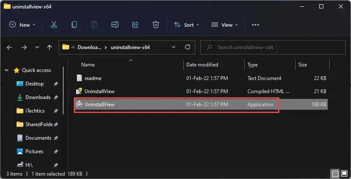Open the Sort dropdown menu
Screen dimensions: 351x179
[x=186, y=25]
